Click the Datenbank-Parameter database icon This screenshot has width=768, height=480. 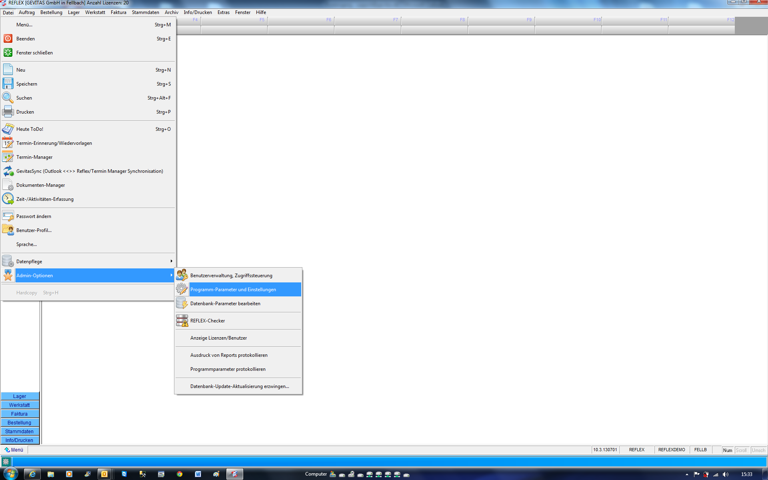tap(182, 303)
